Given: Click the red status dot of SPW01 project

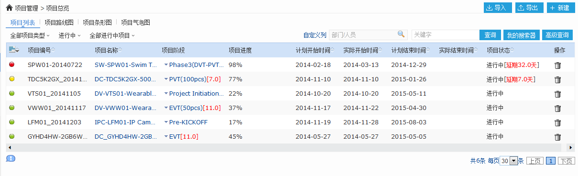Looking at the screenshot, I should tap(12, 65).
